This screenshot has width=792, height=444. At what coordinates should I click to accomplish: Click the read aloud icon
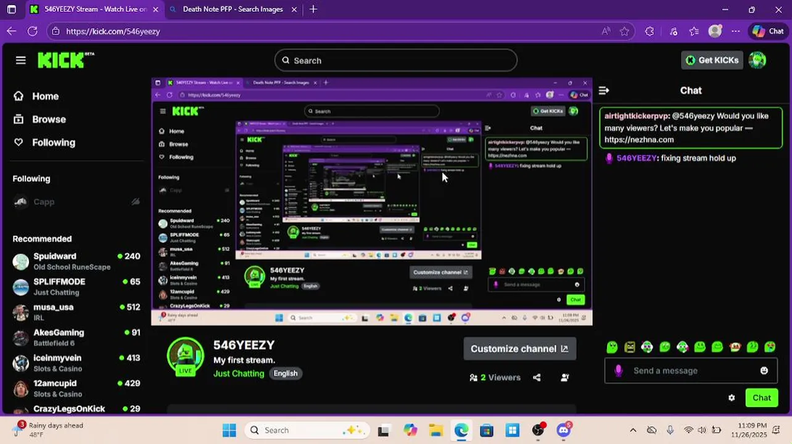click(x=606, y=31)
